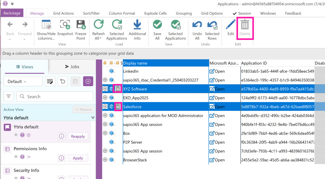Click the purple add view plus button

click(88, 81)
